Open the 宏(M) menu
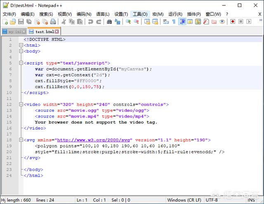This screenshot has height=204, width=264. 158,14
